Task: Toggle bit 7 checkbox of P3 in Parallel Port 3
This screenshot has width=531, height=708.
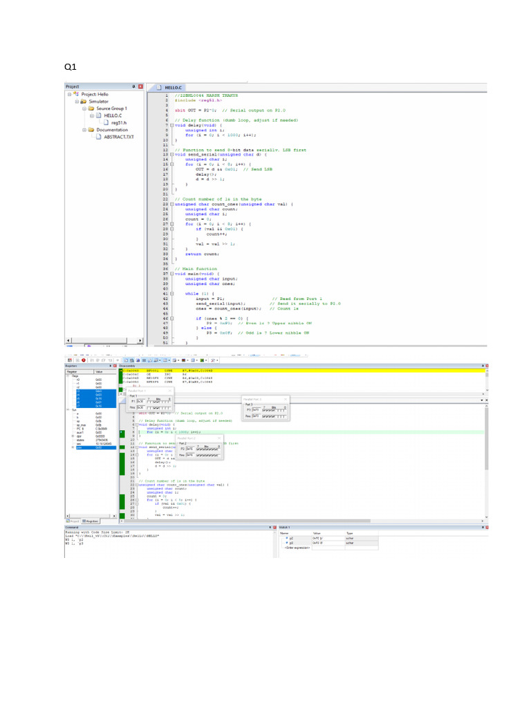Action: [x=263, y=411]
